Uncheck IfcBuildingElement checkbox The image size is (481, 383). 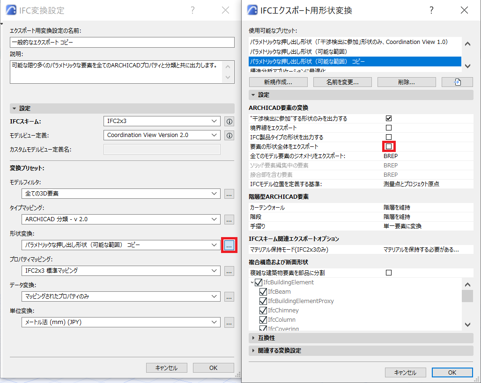tap(259, 282)
